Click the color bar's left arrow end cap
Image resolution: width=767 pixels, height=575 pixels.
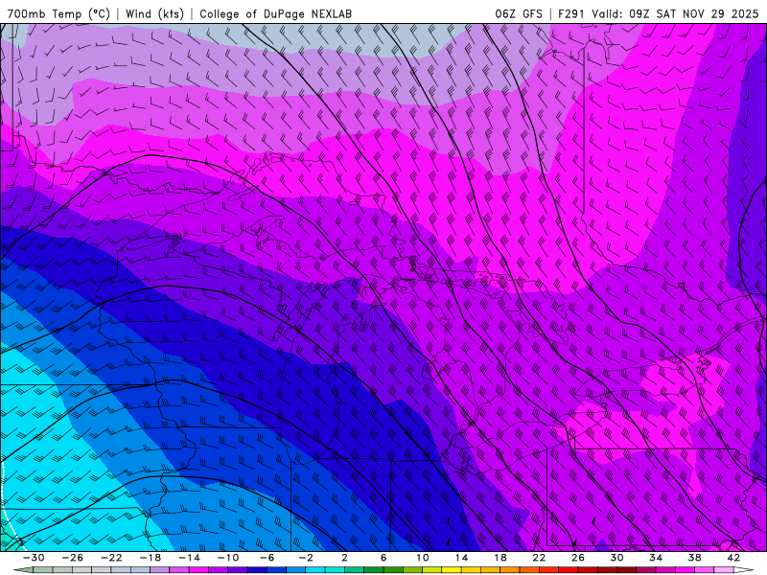25,569
